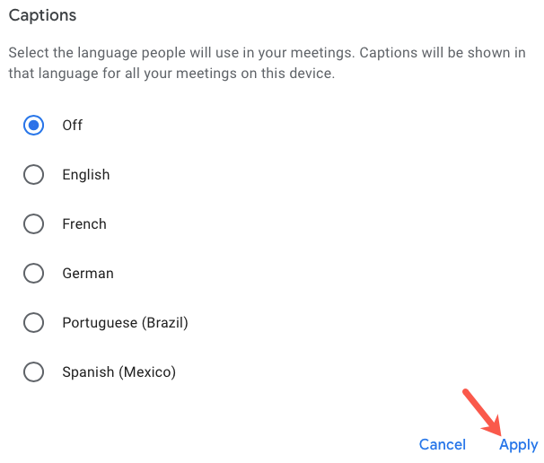Click the 'Off' option label
544x463 pixels.
coord(73,126)
